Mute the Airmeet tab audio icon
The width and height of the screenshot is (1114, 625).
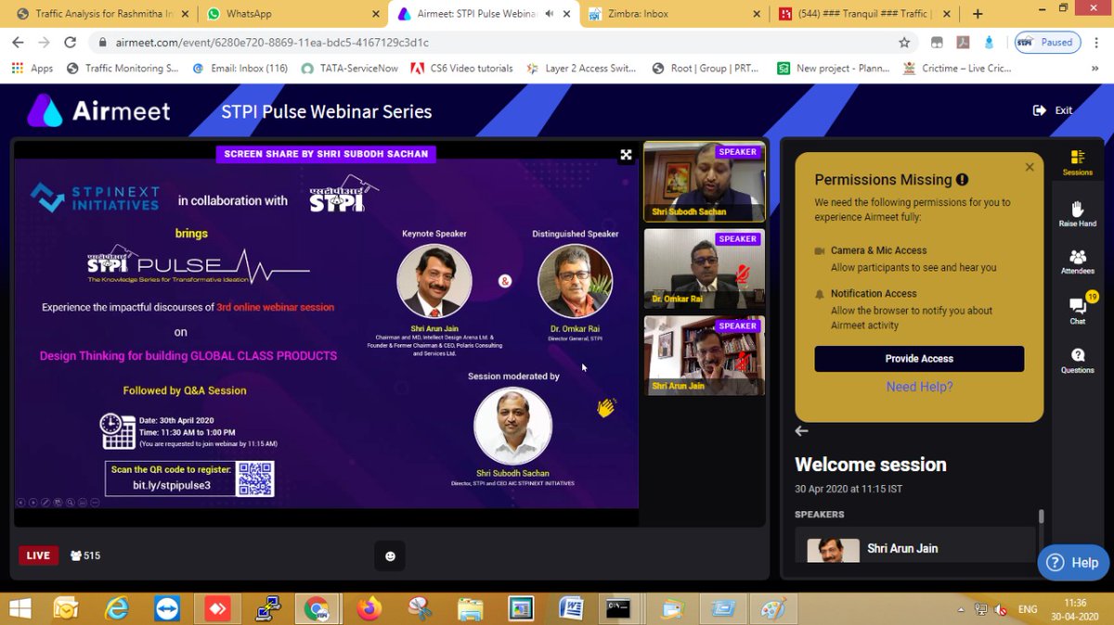point(550,14)
